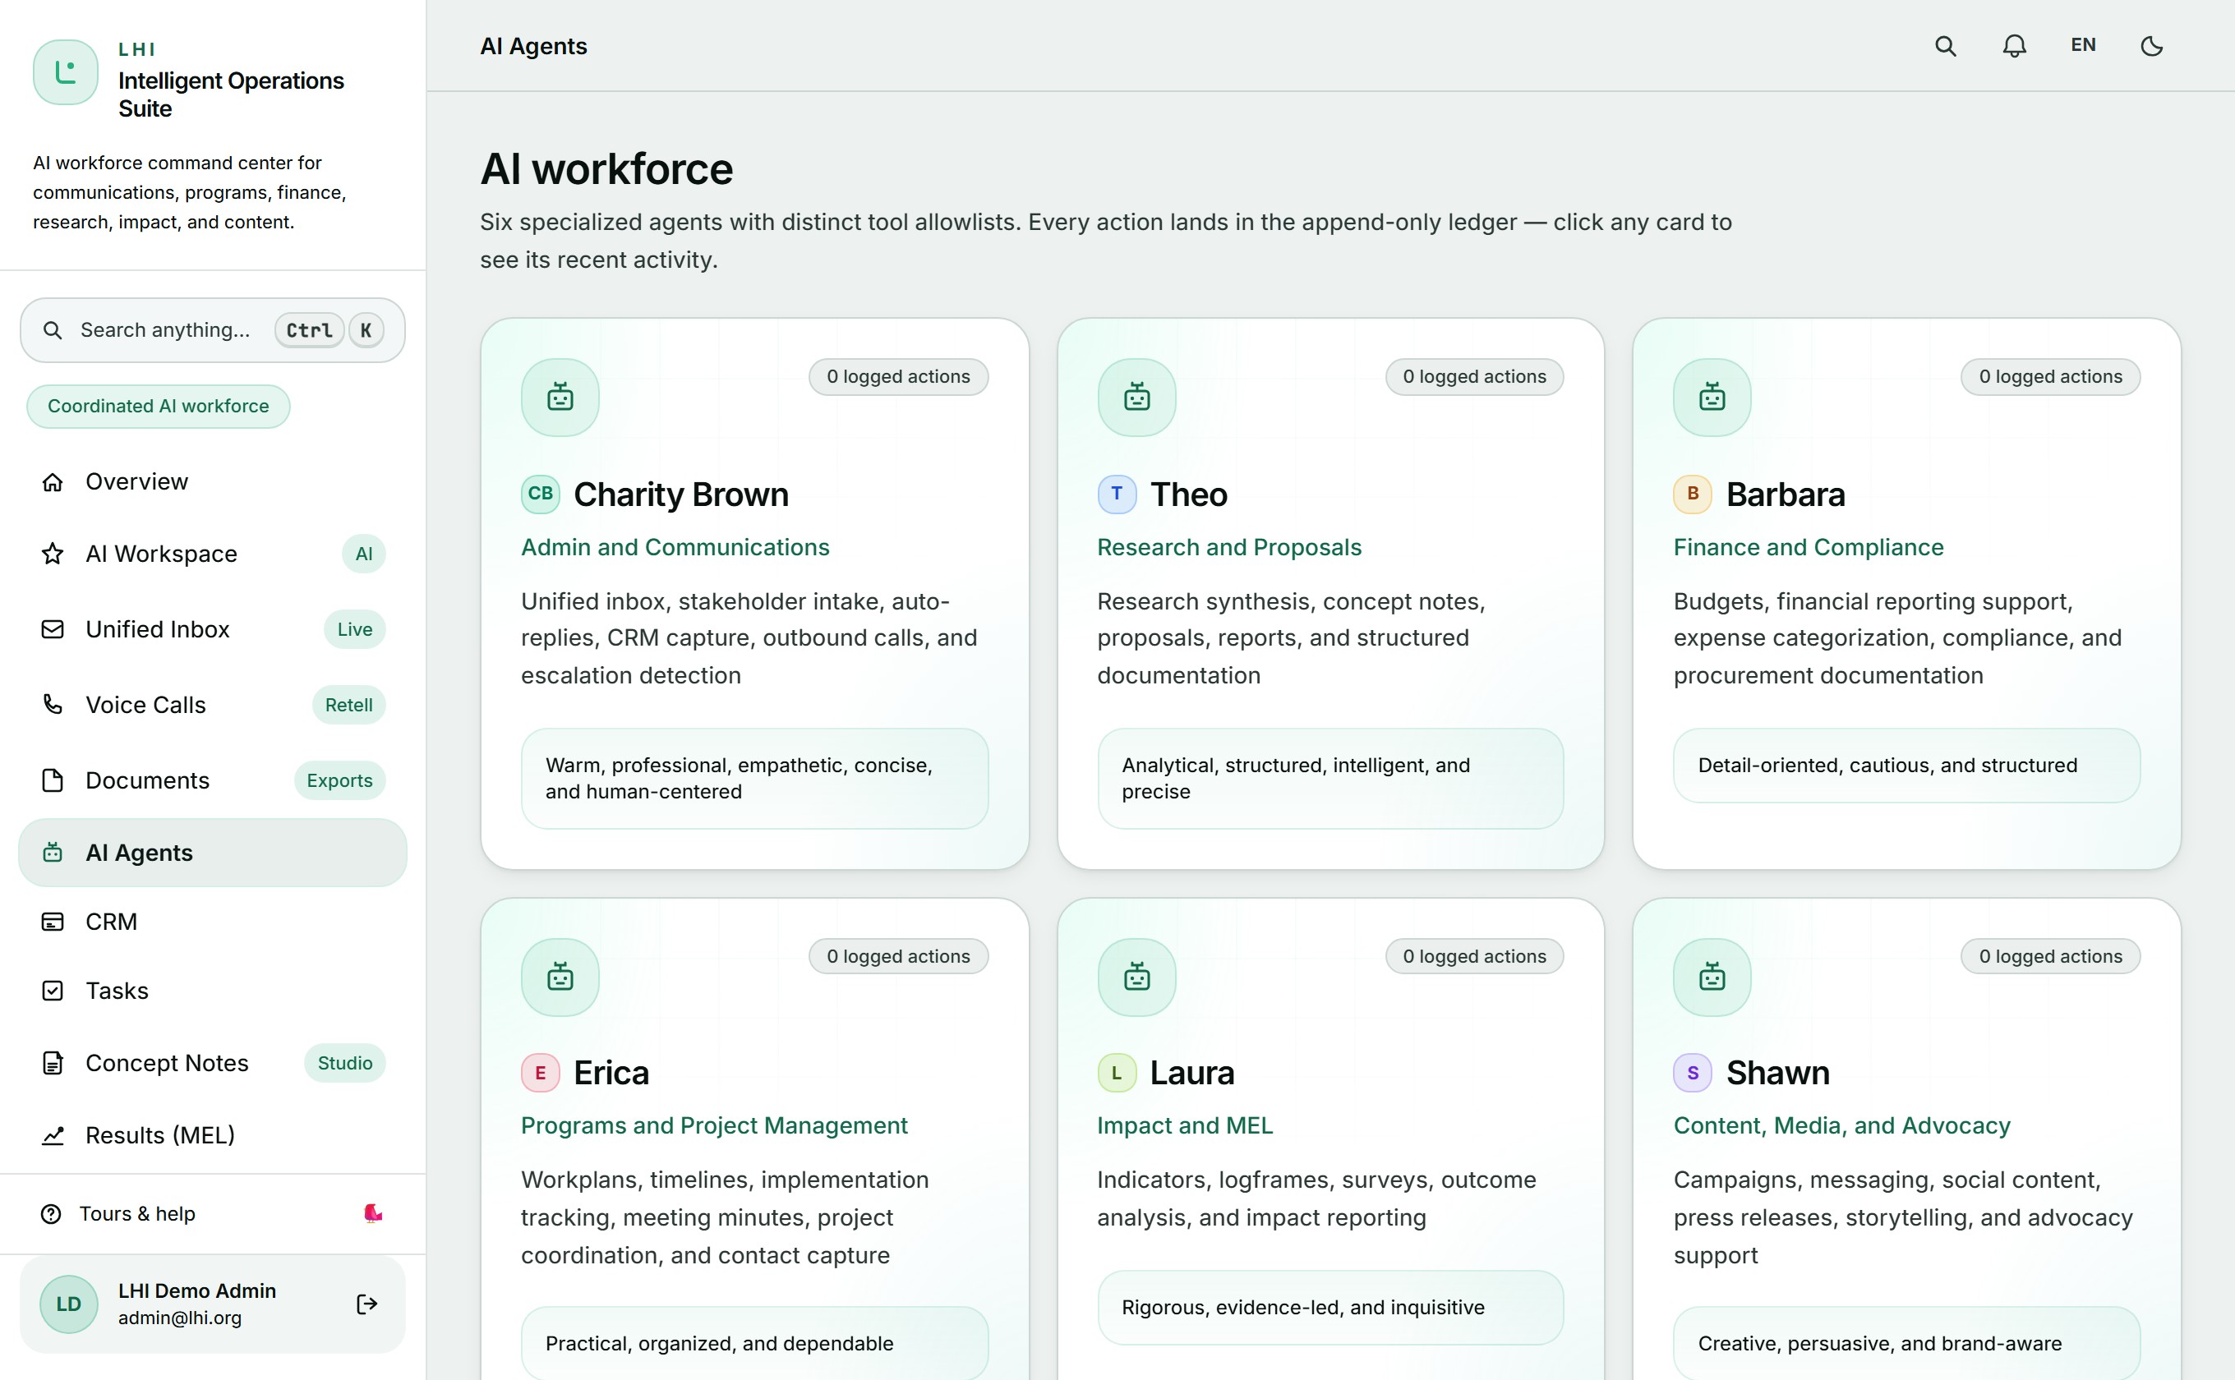Toggle dark mode moon icon
This screenshot has height=1380, width=2235.
click(2152, 46)
